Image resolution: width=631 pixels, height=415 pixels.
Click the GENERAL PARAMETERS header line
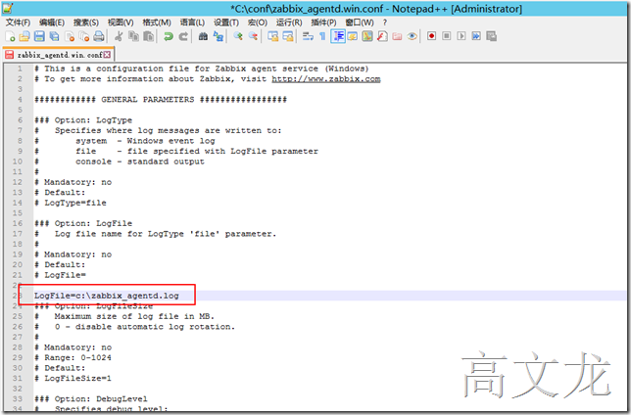point(161,99)
